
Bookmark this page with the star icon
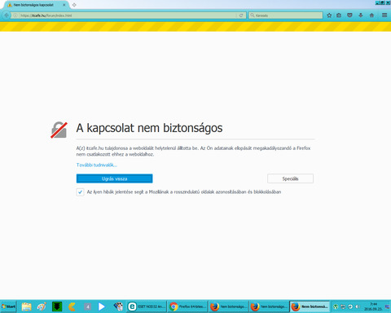(x=329, y=15)
